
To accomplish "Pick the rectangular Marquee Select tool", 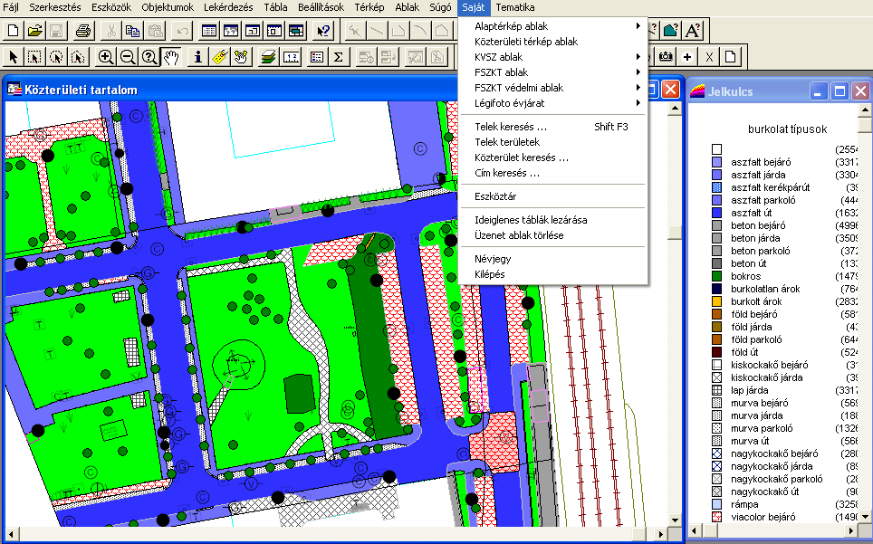I will click(34, 57).
